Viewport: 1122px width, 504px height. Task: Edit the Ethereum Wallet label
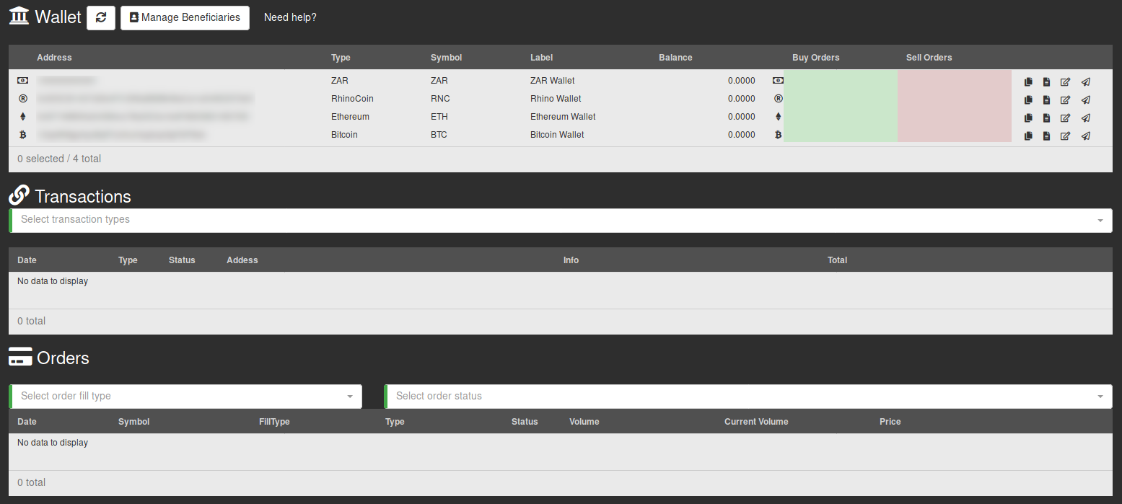tap(1065, 118)
